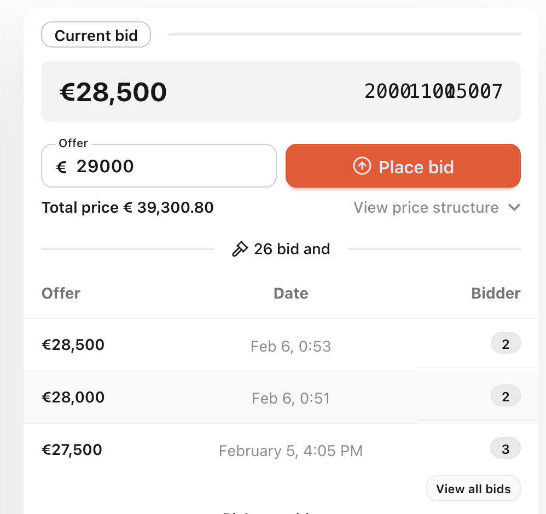Expand the price structure chevron arrow
This screenshot has width=546, height=514.
[514, 208]
